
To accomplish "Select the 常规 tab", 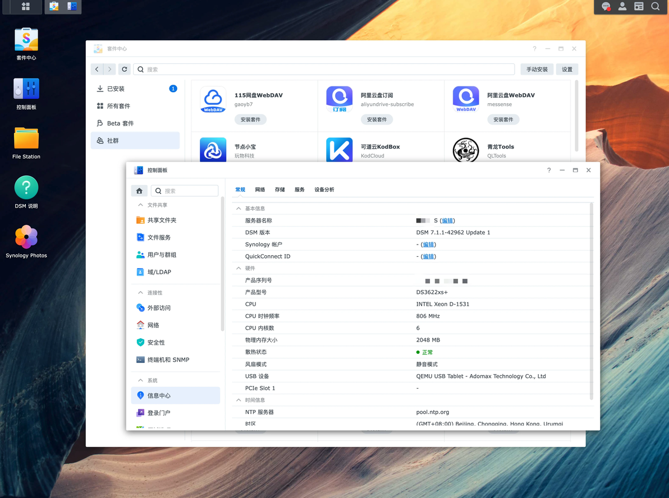I will [240, 190].
